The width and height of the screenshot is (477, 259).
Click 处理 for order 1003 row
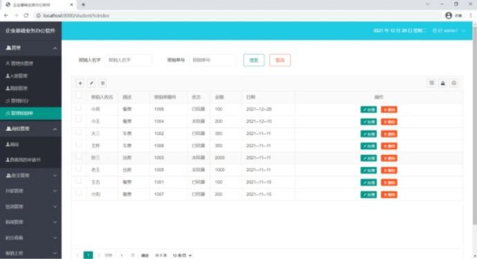[x=368, y=159]
